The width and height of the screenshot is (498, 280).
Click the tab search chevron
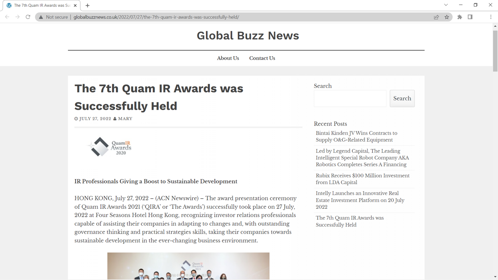446,5
